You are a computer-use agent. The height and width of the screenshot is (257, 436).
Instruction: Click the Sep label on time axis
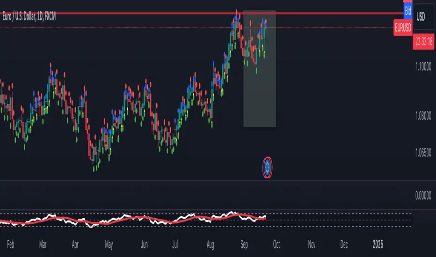click(244, 244)
